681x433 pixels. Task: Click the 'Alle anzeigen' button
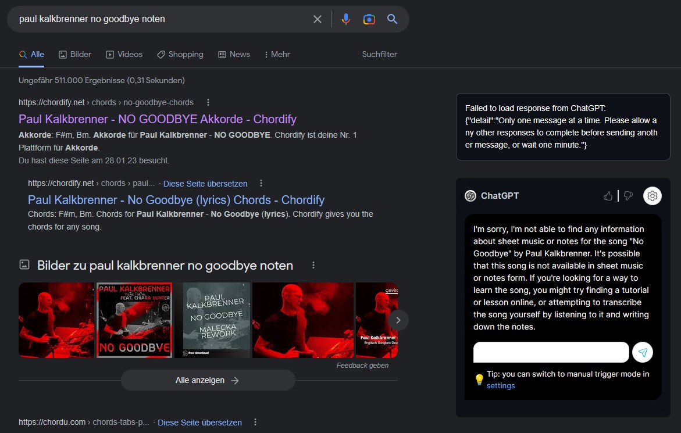point(208,380)
